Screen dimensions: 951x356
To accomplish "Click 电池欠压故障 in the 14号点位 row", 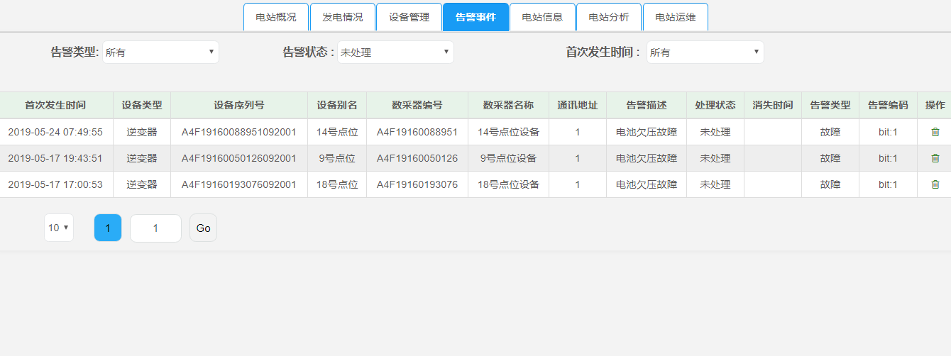I will [x=647, y=132].
